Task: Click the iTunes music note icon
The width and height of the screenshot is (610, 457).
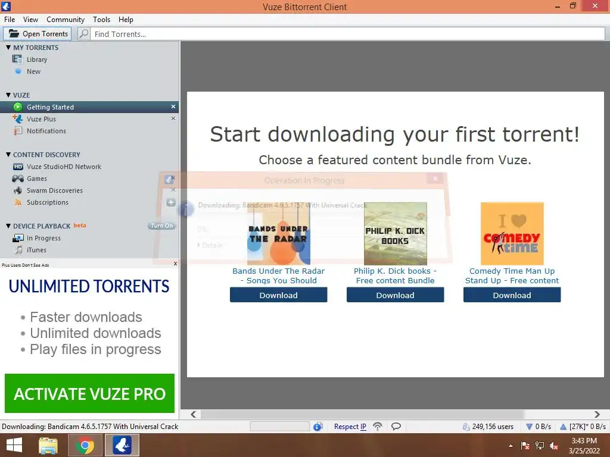Action: [x=18, y=250]
